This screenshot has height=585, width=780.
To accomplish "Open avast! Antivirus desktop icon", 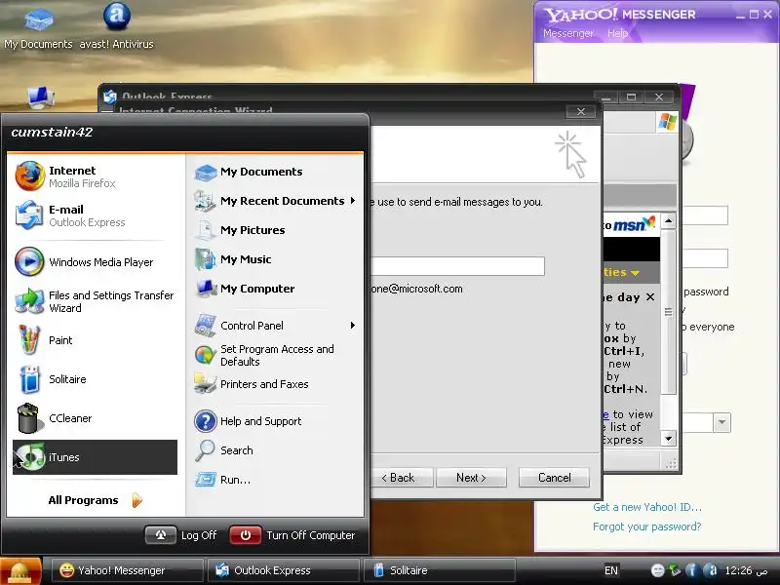I will [116, 26].
